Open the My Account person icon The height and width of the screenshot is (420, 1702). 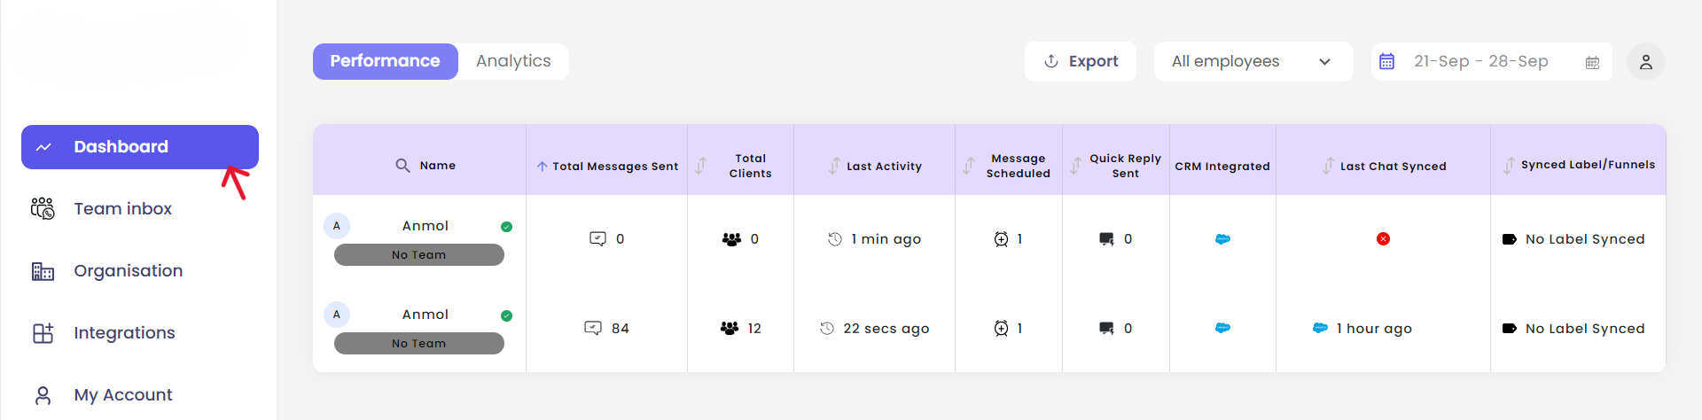(43, 395)
